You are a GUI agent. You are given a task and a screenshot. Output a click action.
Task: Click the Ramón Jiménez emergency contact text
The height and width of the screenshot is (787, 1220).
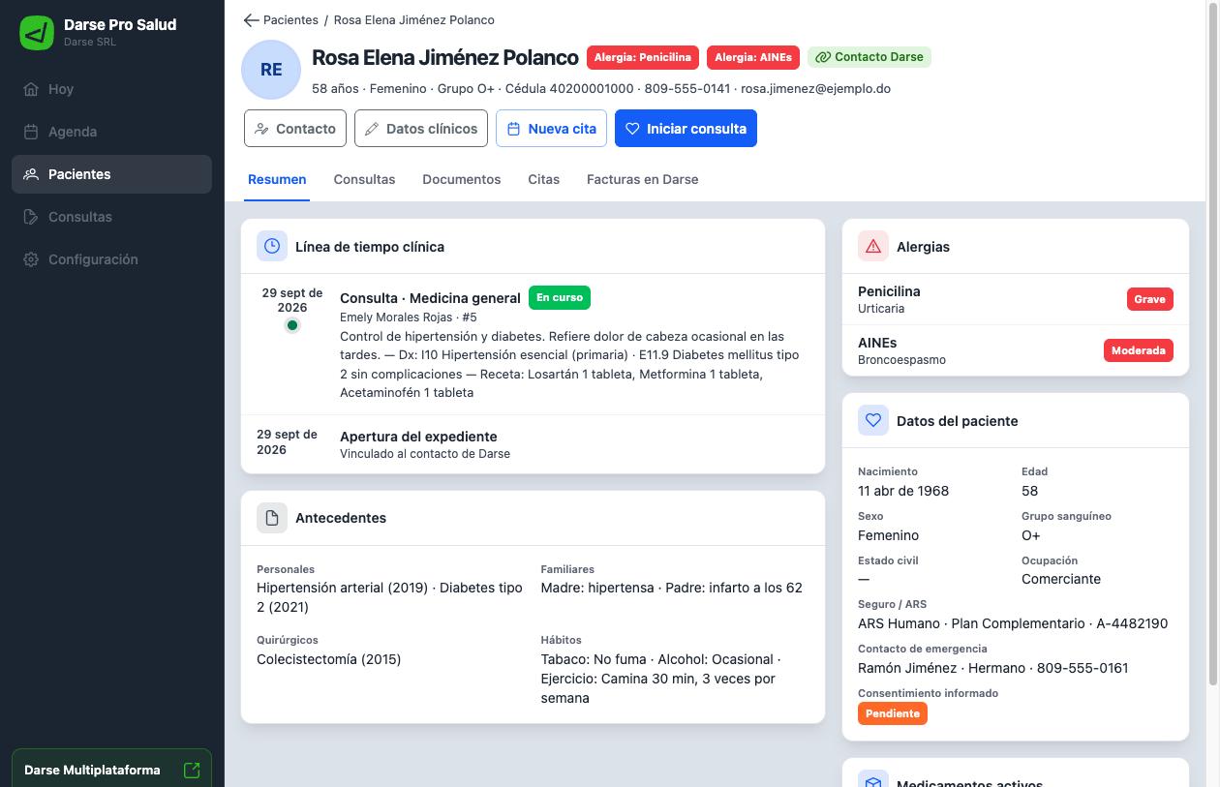pyautogui.click(x=993, y=668)
